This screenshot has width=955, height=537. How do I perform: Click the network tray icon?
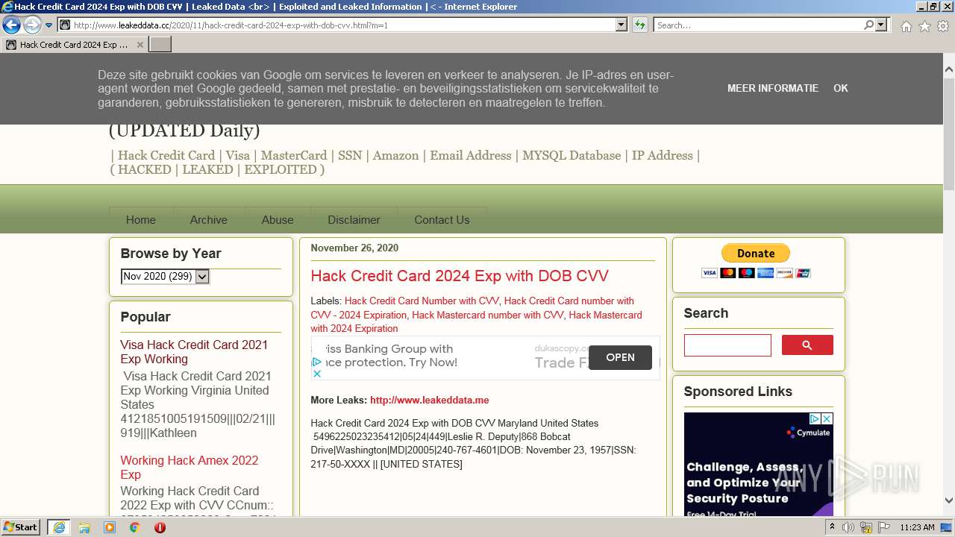pos(866,527)
